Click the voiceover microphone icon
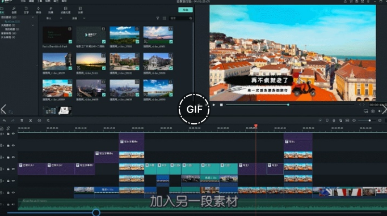This screenshot has width=387, height=216. point(334,120)
